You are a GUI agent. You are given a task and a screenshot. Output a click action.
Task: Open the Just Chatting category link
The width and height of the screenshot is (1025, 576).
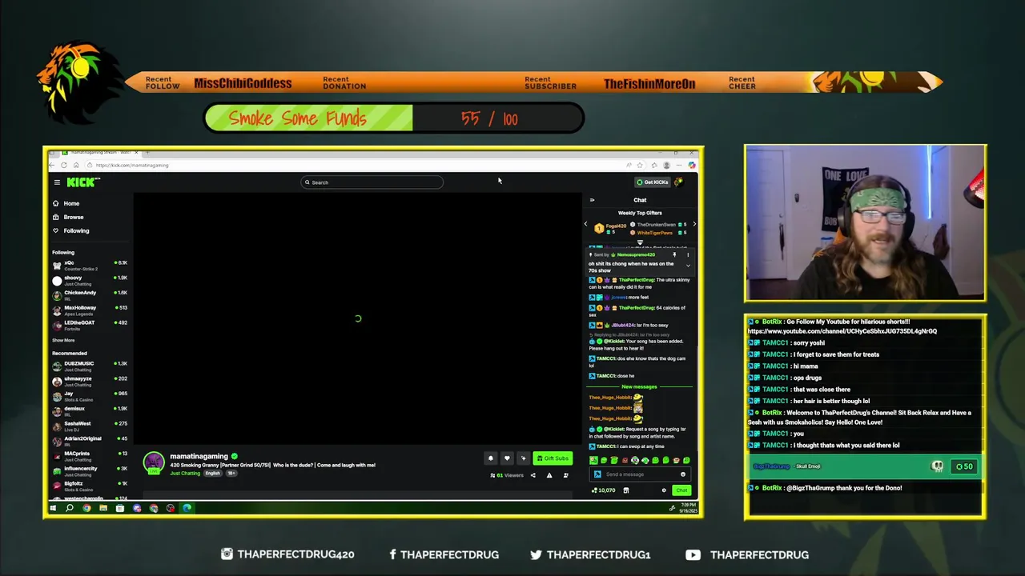click(185, 473)
